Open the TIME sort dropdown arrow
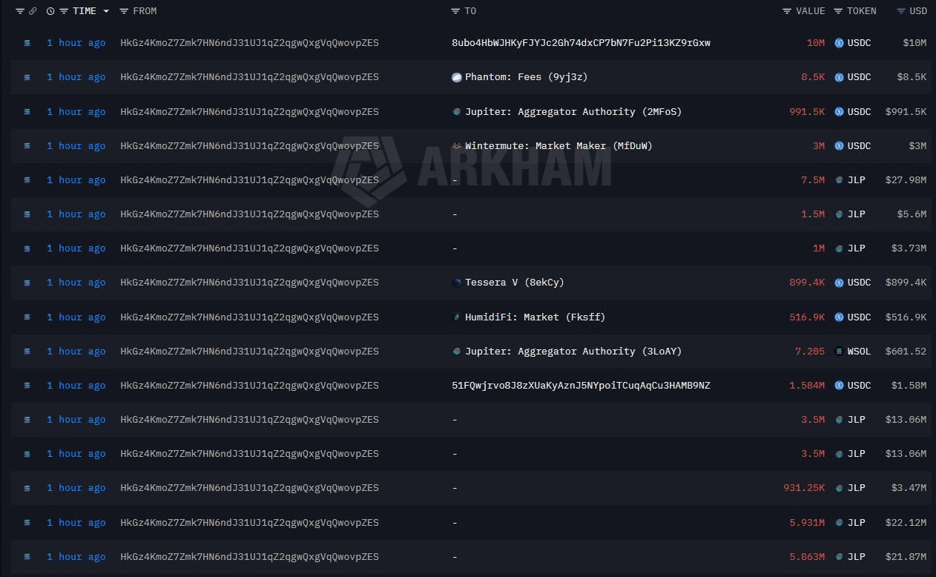Screen dimensions: 936x577 point(105,11)
